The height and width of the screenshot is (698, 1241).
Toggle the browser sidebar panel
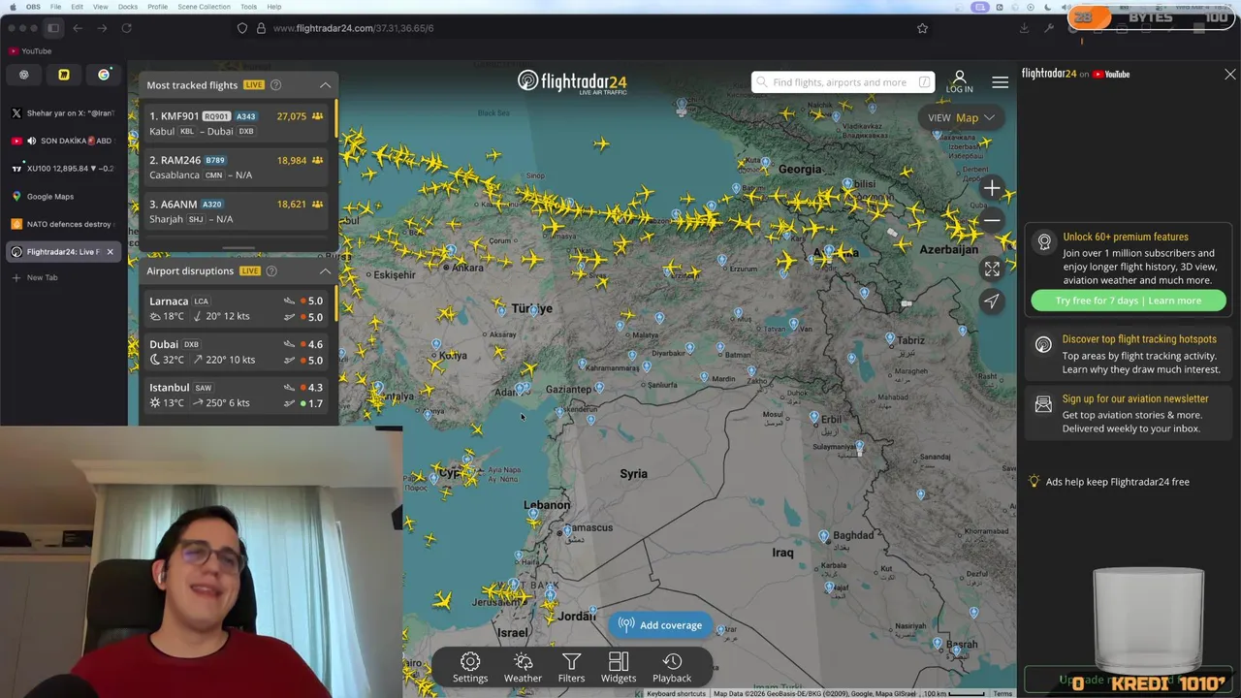tap(53, 28)
